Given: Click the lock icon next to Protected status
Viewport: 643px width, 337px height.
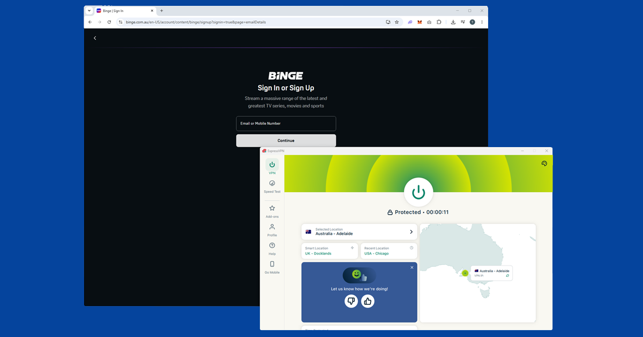Looking at the screenshot, I should 390,212.
